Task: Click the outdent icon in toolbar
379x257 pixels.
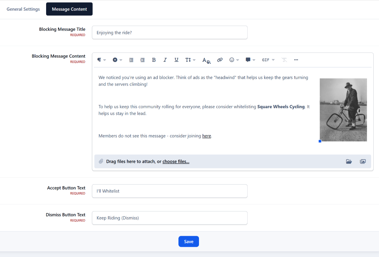Action: click(x=131, y=60)
